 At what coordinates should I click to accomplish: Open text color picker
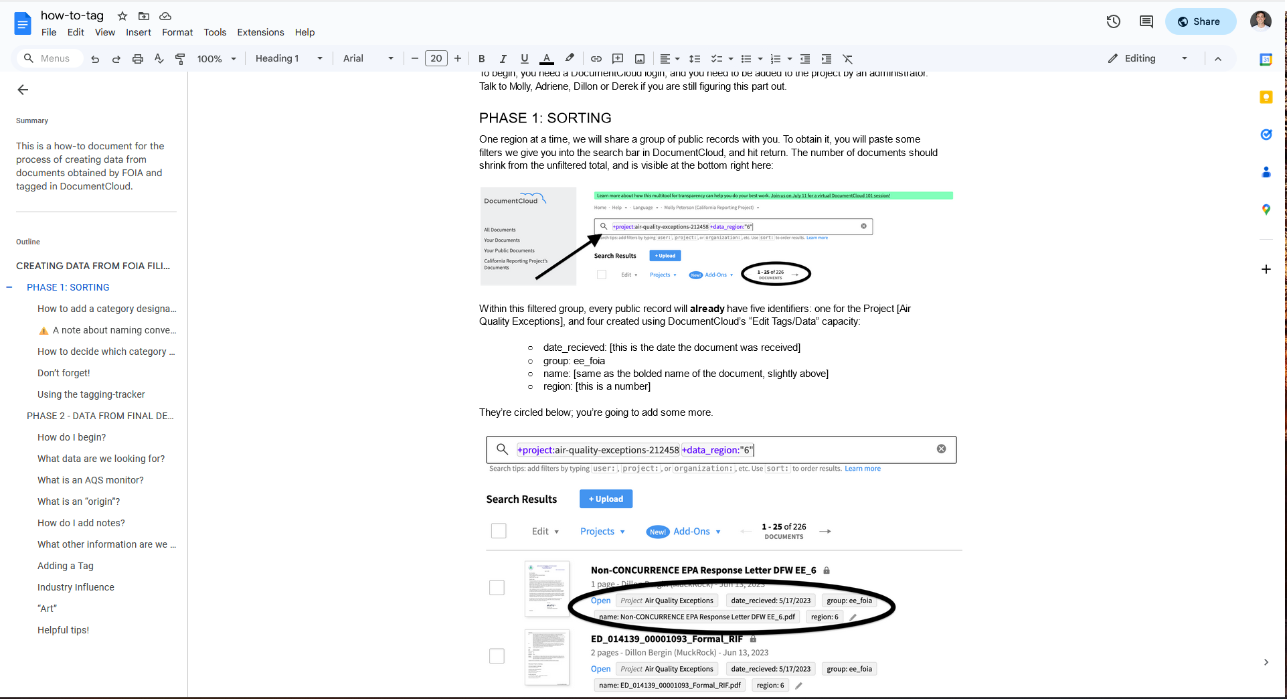point(547,59)
